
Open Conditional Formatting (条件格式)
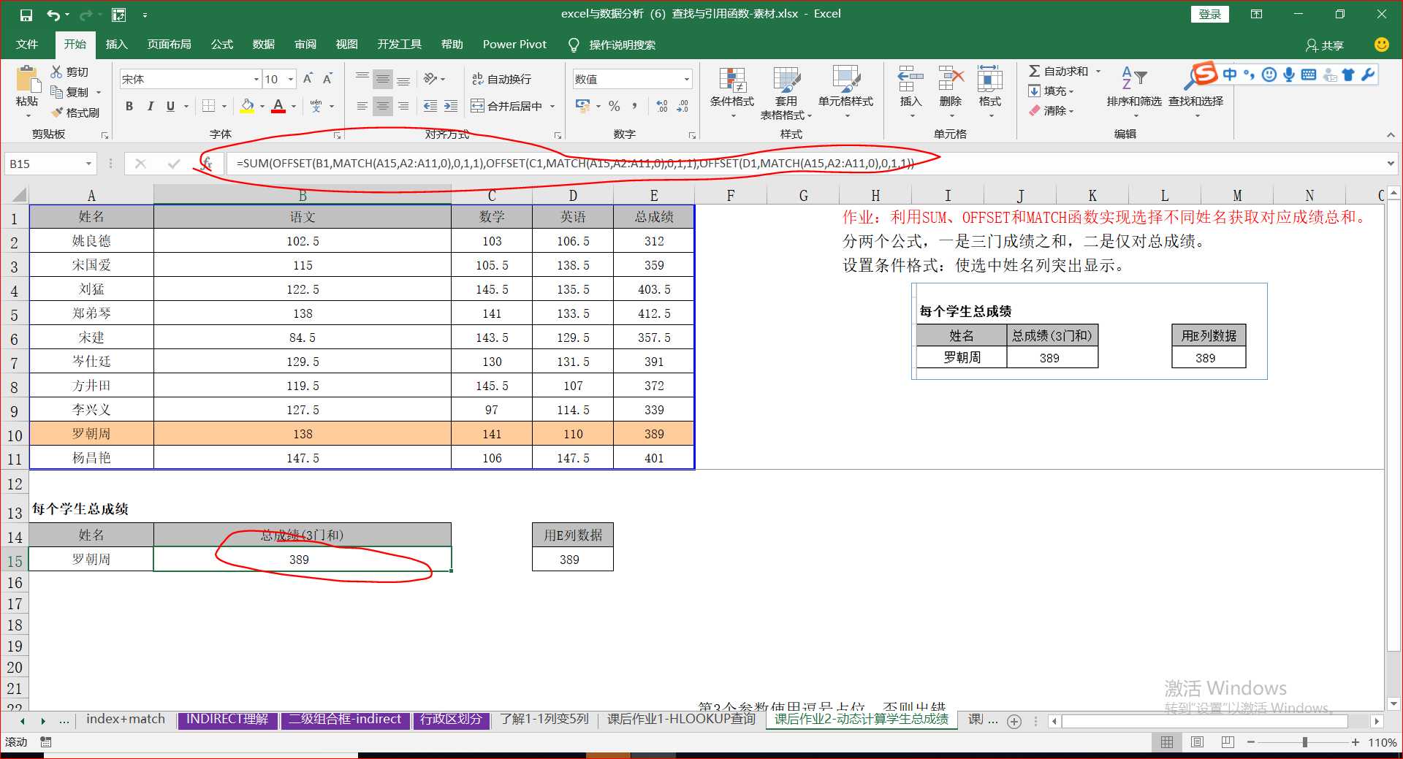point(732,91)
